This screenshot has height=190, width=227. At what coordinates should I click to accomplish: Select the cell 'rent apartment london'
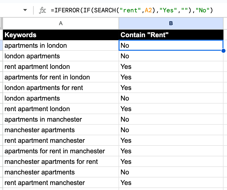pos(60,67)
